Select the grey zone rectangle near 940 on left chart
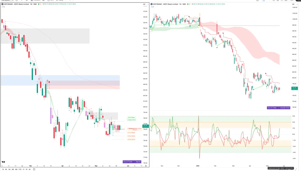Image resolution: width=301 pixels, height=171 pixels. 45,36
